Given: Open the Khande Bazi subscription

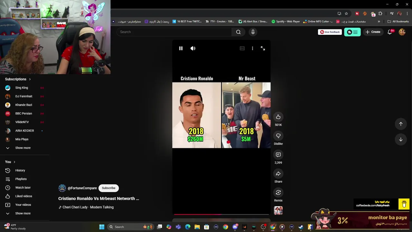Looking at the screenshot, I should [x=24, y=105].
